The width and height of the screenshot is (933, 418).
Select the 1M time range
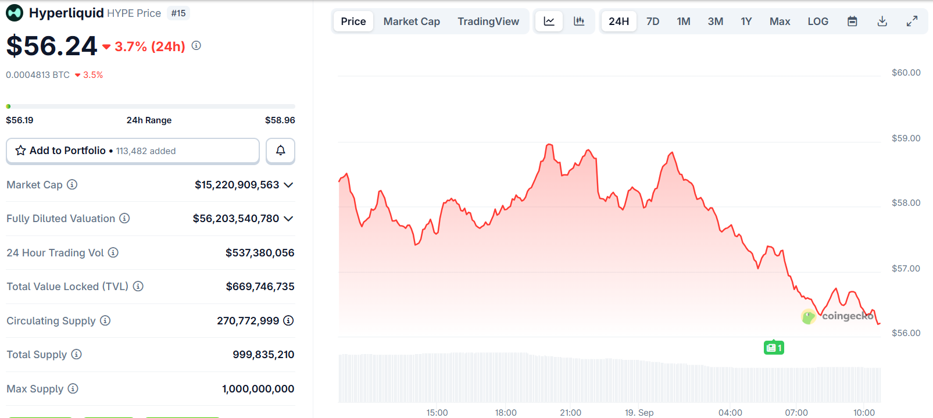point(684,22)
